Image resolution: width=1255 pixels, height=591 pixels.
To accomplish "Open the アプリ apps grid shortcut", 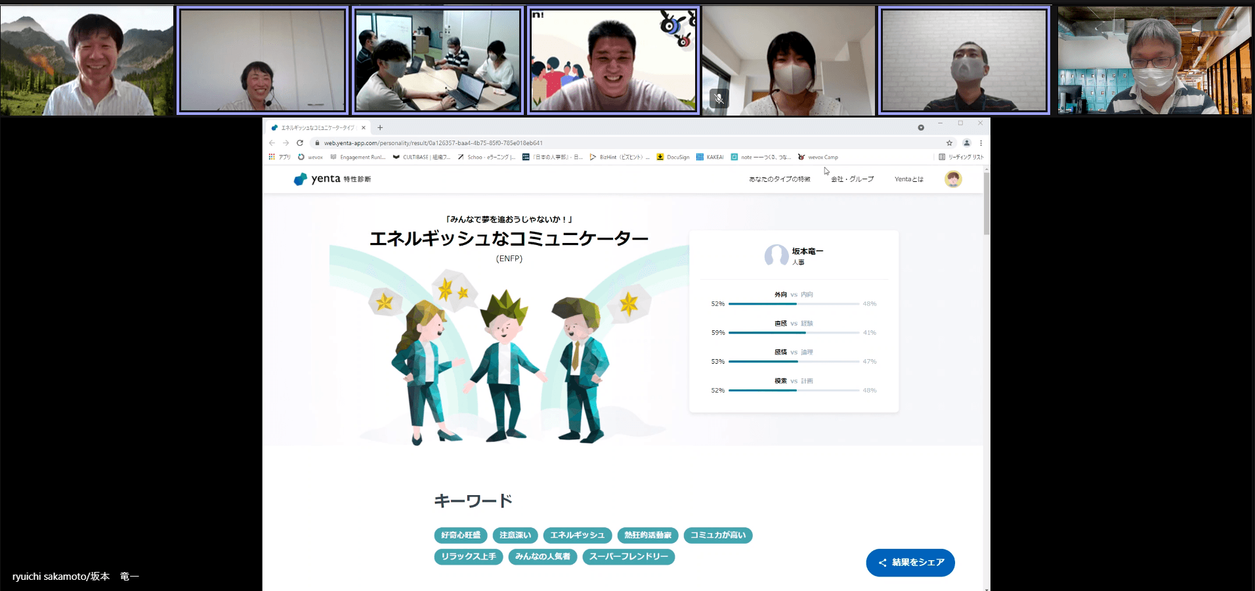I will point(279,157).
